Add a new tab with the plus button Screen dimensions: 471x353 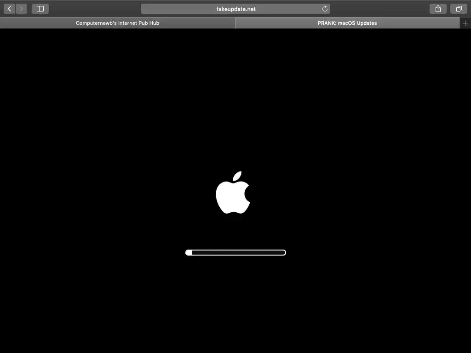(x=465, y=23)
